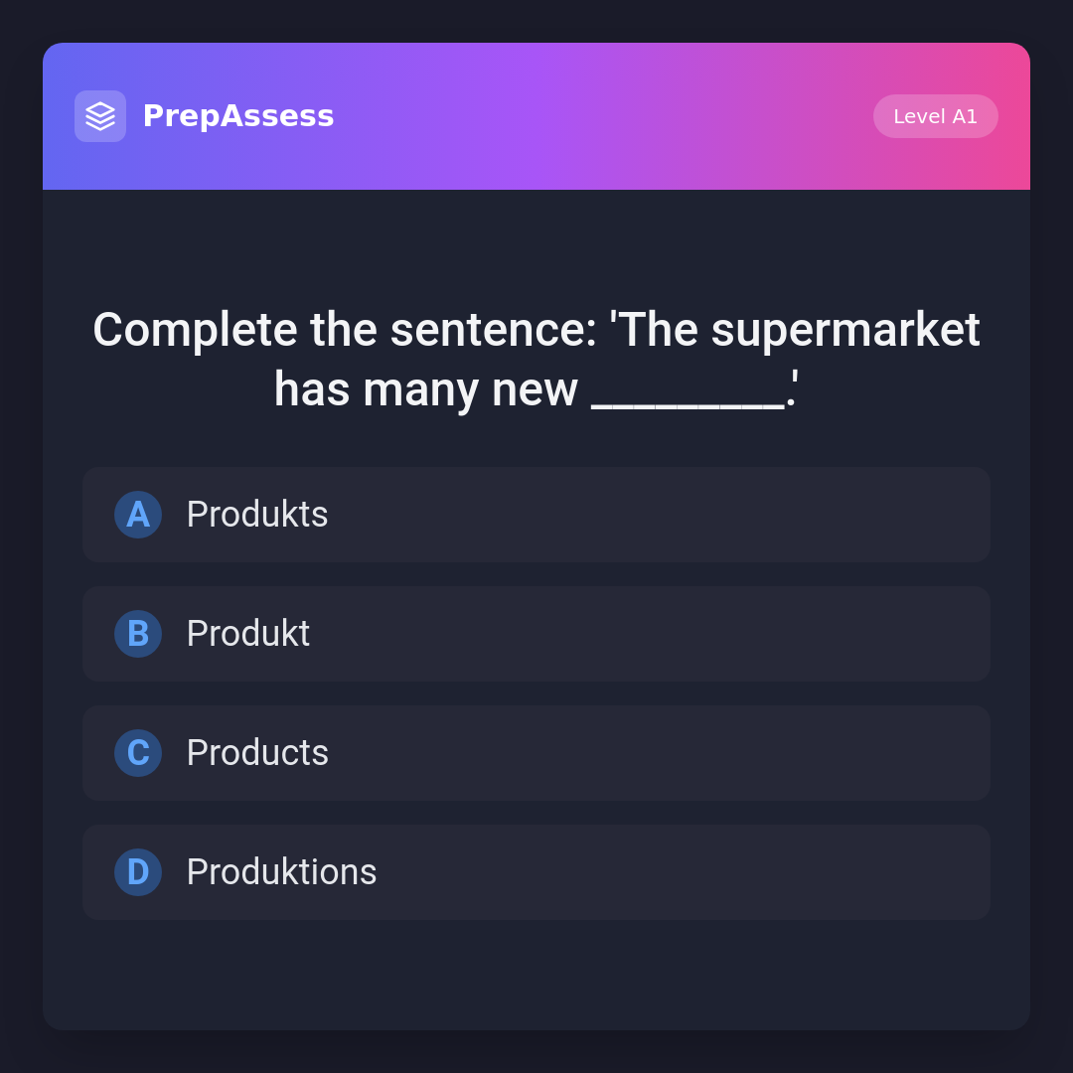
Task: Click the word 'Produktions' in option D
Action: tap(281, 872)
